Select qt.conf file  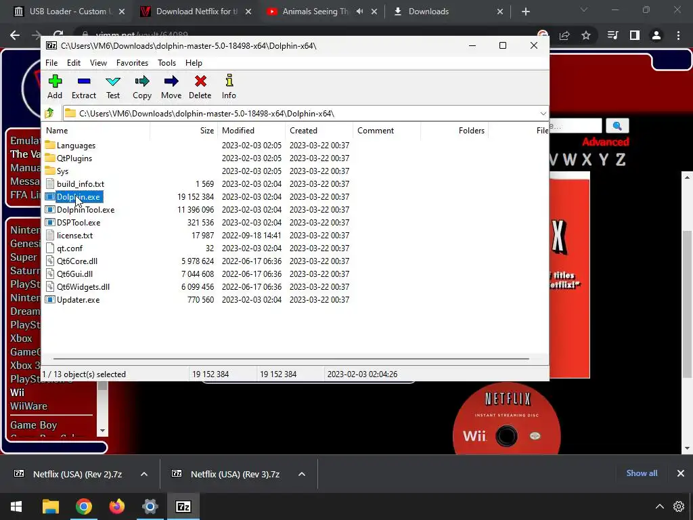click(x=70, y=248)
